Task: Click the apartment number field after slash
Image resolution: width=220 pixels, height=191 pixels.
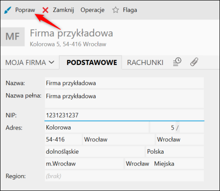Action: point(192,127)
